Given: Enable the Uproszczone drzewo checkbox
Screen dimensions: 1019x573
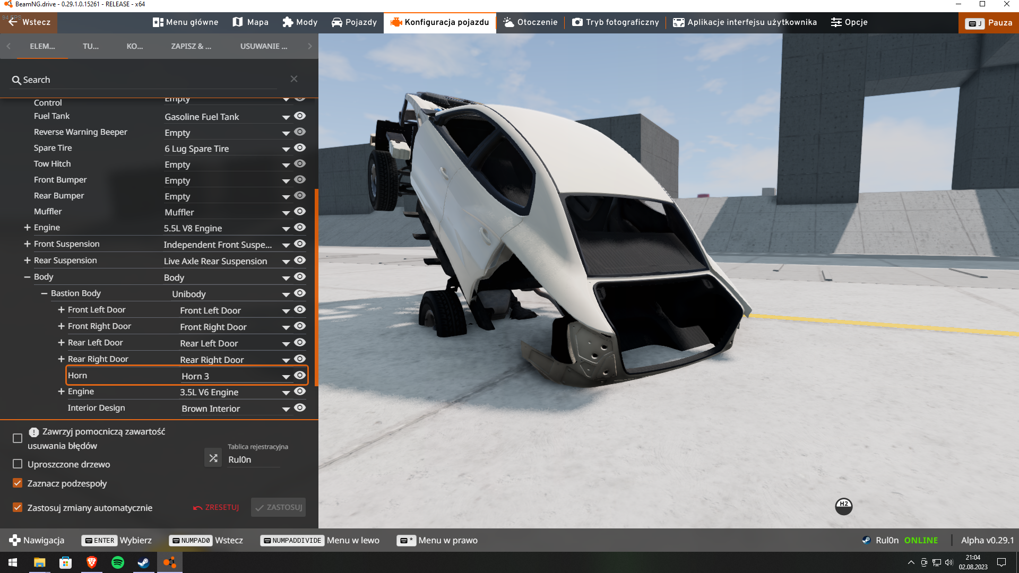Looking at the screenshot, I should pos(18,464).
